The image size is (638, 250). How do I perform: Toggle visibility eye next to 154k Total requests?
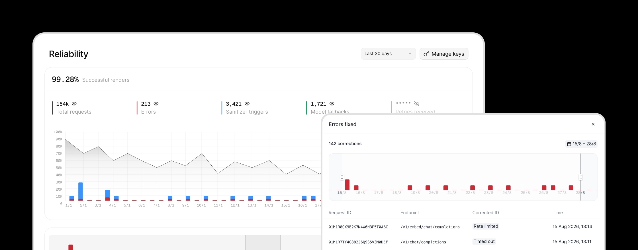pyautogui.click(x=74, y=104)
